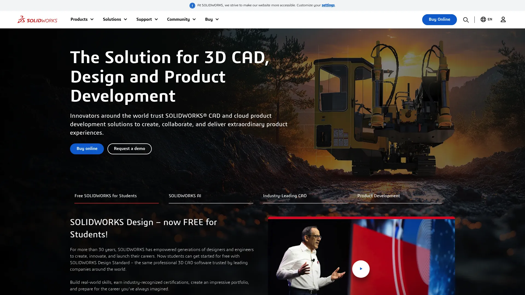Viewport: 525px width, 295px height.
Task: Open the user account icon
Action: click(503, 19)
